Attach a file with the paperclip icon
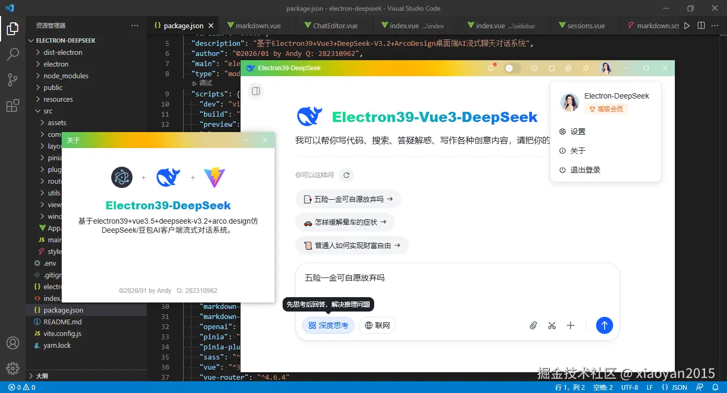Screen dimensions: 727x393 click(533, 325)
